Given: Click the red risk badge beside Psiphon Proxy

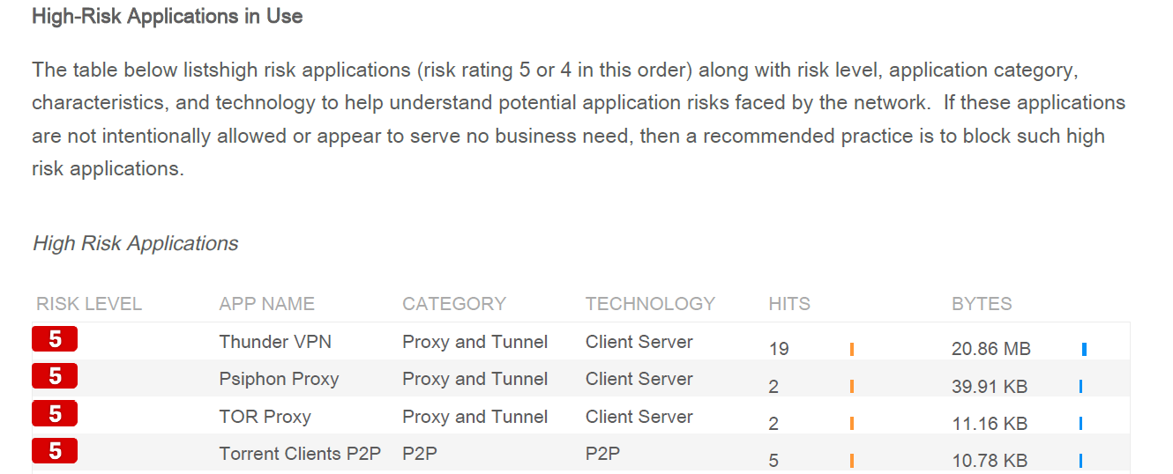Looking at the screenshot, I should [x=55, y=376].
